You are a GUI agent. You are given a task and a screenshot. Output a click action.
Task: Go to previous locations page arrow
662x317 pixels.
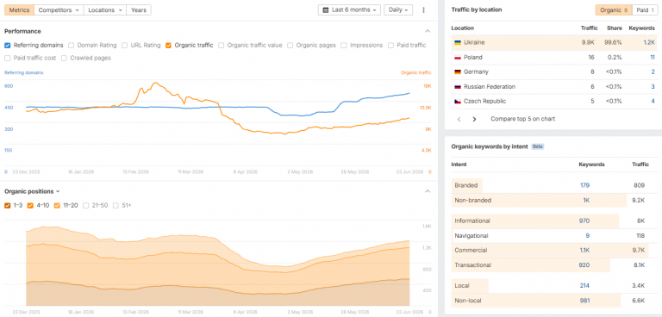point(459,120)
